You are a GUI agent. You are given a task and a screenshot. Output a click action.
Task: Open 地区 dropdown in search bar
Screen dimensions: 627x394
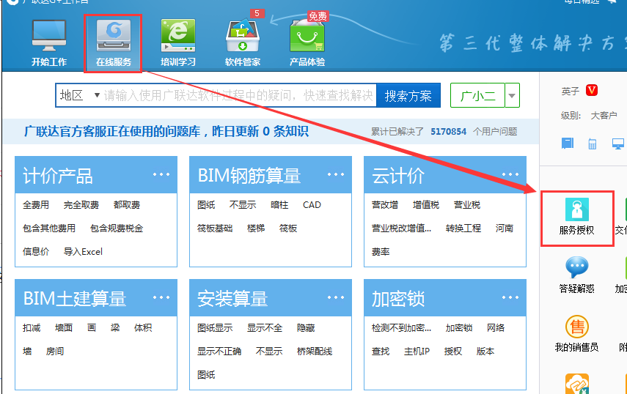79,95
